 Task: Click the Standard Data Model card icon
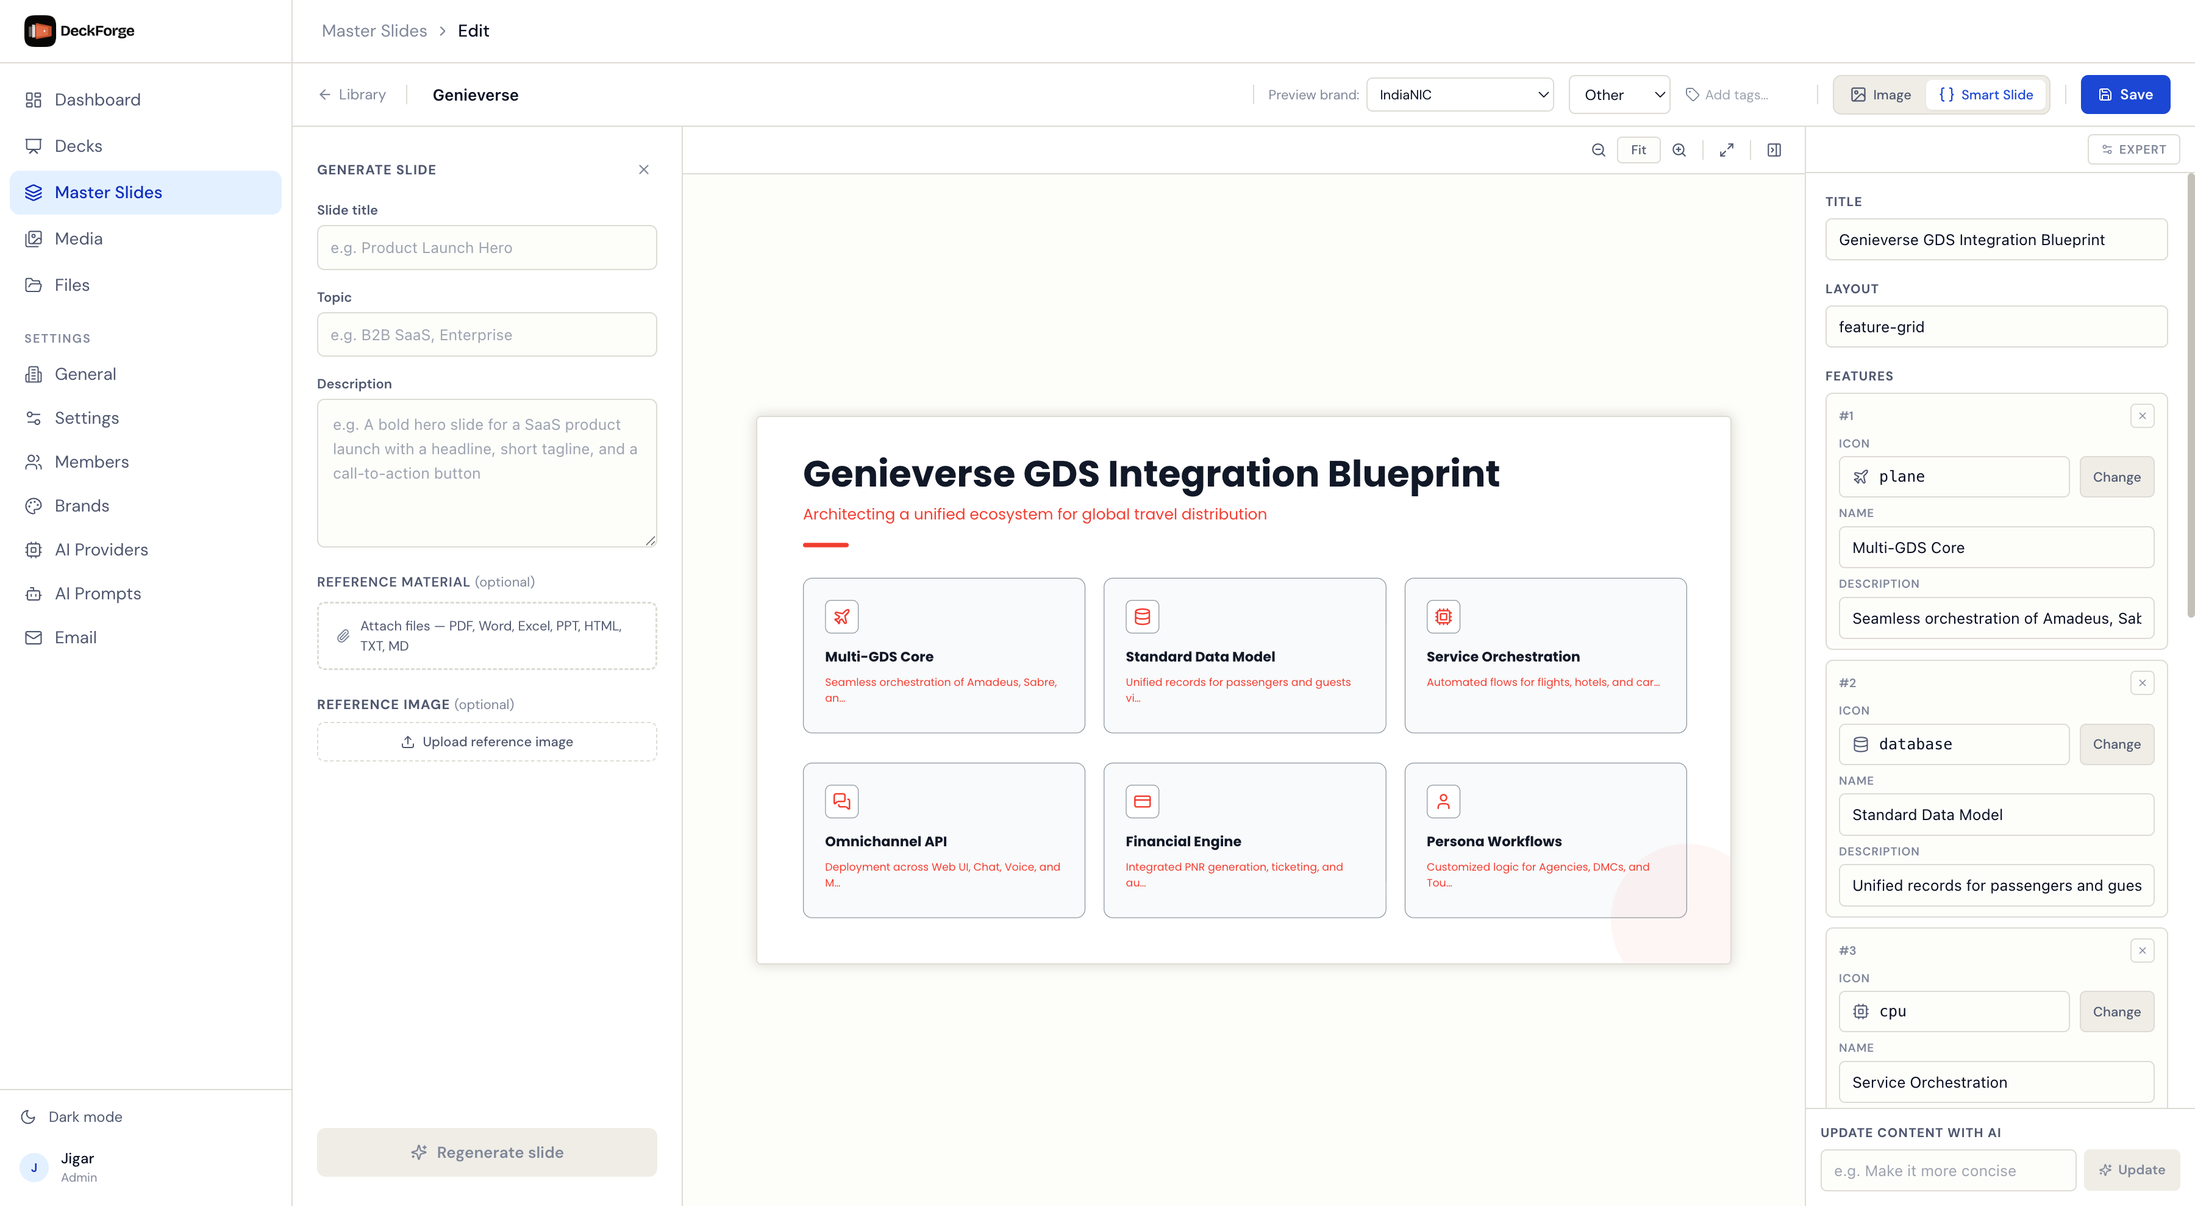click(x=1142, y=617)
